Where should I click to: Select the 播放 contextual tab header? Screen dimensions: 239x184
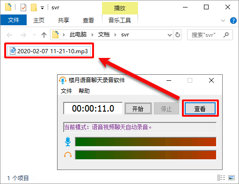tap(120, 8)
